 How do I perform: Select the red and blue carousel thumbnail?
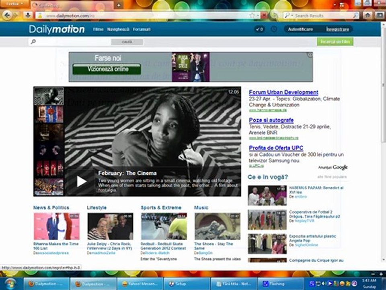click(49, 114)
